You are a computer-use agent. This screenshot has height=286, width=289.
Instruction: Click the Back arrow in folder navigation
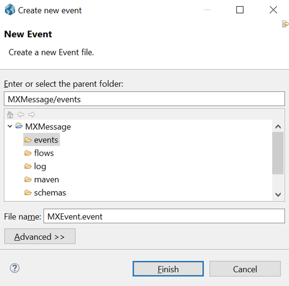pos(21,115)
